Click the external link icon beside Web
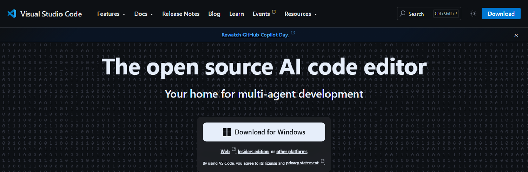Viewport: 528px width, 172px height. click(233, 149)
